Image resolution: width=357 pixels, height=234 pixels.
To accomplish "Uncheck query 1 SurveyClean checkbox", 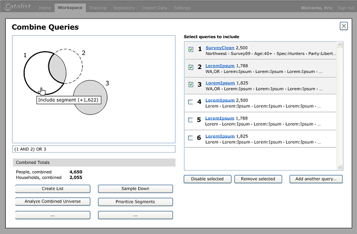I will (x=191, y=49).
